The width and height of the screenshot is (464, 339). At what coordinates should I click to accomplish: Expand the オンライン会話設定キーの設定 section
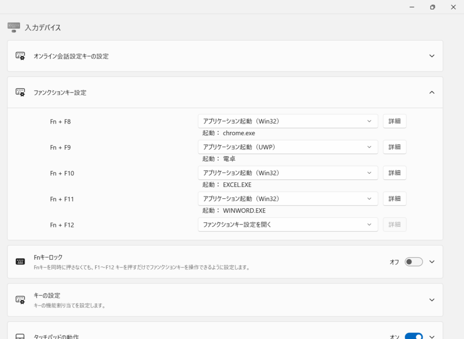pyautogui.click(x=431, y=56)
